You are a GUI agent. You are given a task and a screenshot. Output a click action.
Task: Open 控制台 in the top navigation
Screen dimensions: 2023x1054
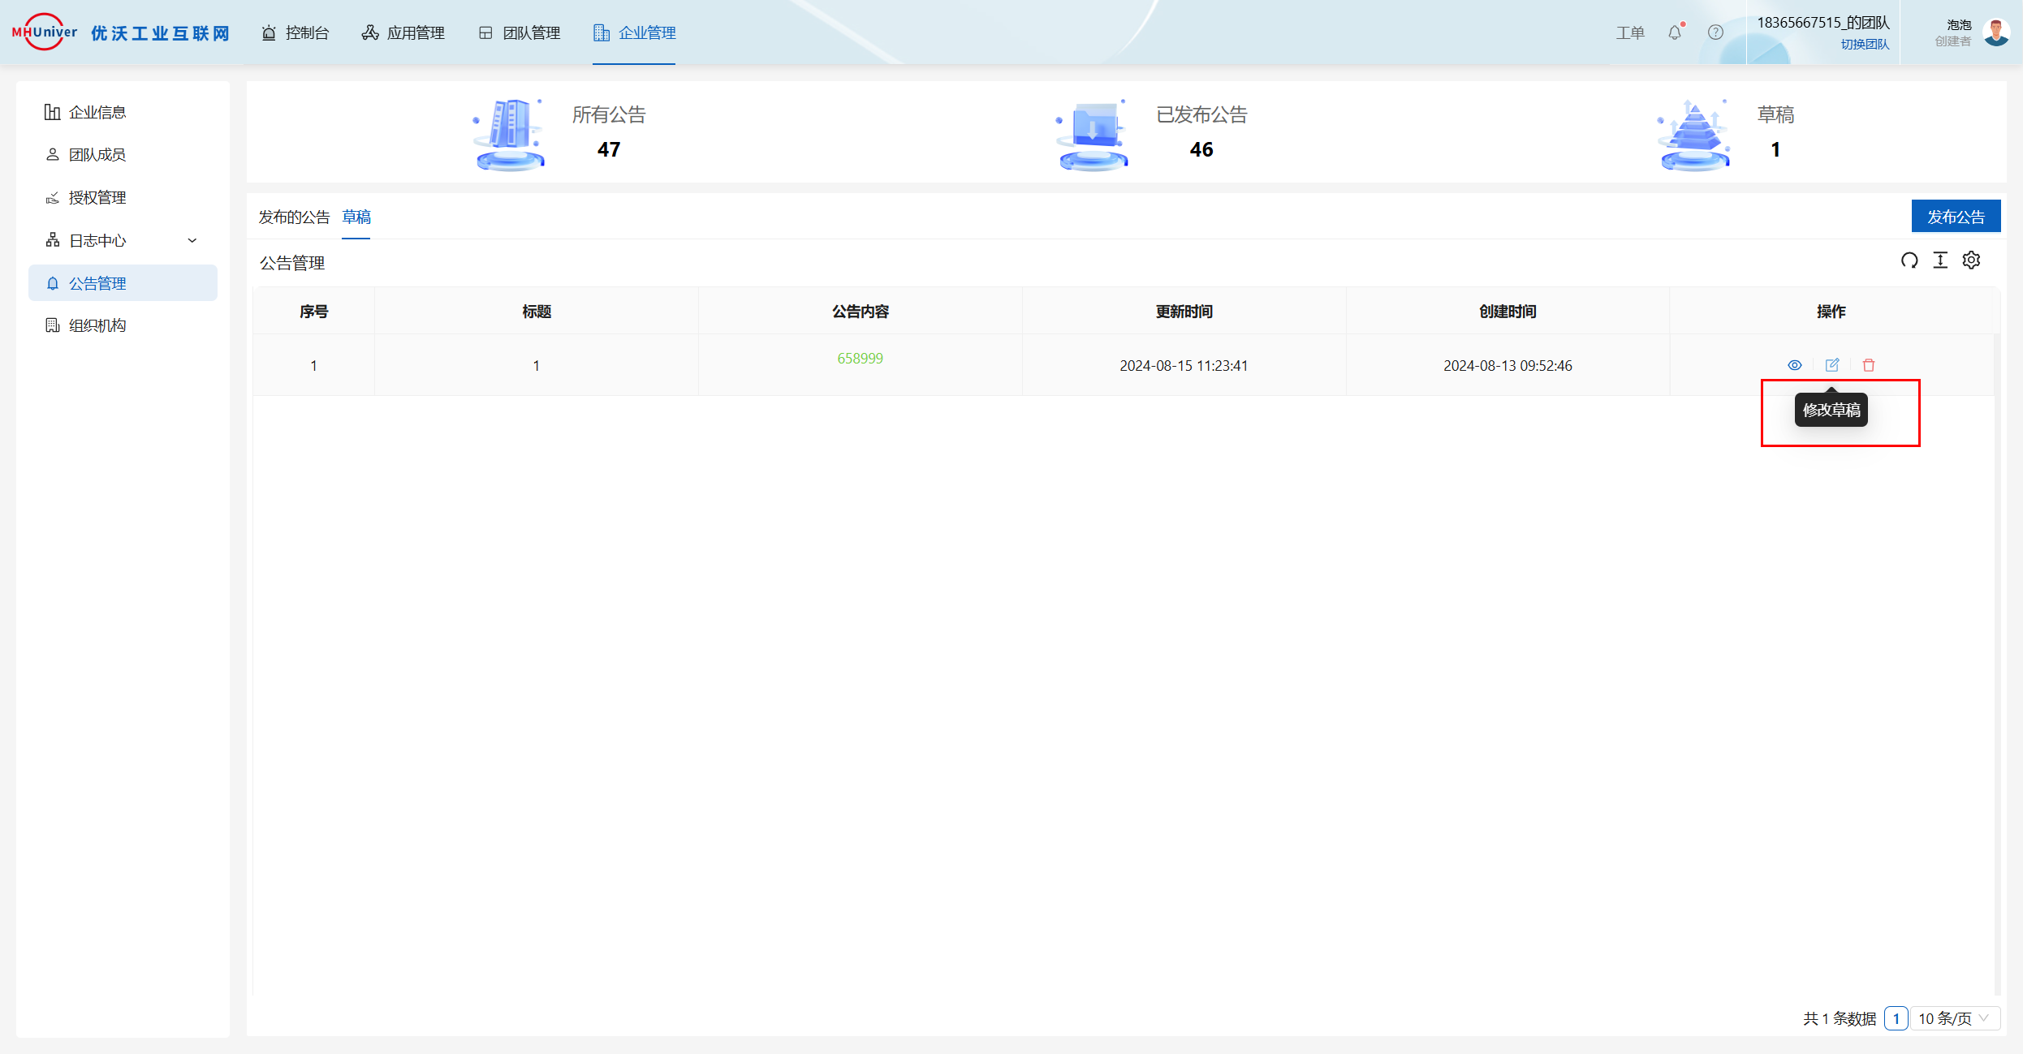click(x=295, y=32)
